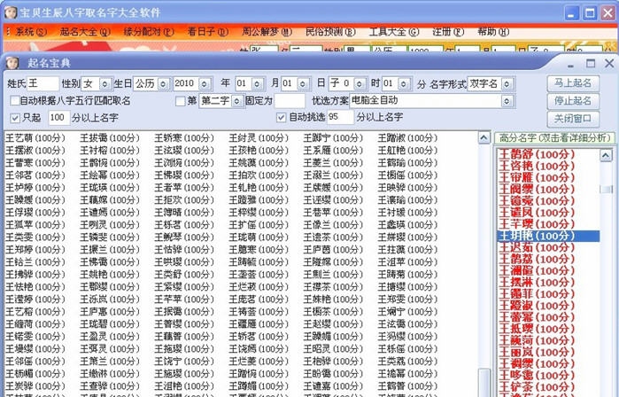Image resolution: width=619 pixels, height=397 pixels.
Task: Uncheck the 自动挑选 checkbox
Action: (x=282, y=118)
